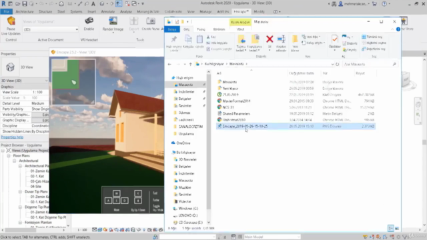Collapse Döşeme Tip Planı tree node
The image size is (427, 240).
tap(20, 207)
